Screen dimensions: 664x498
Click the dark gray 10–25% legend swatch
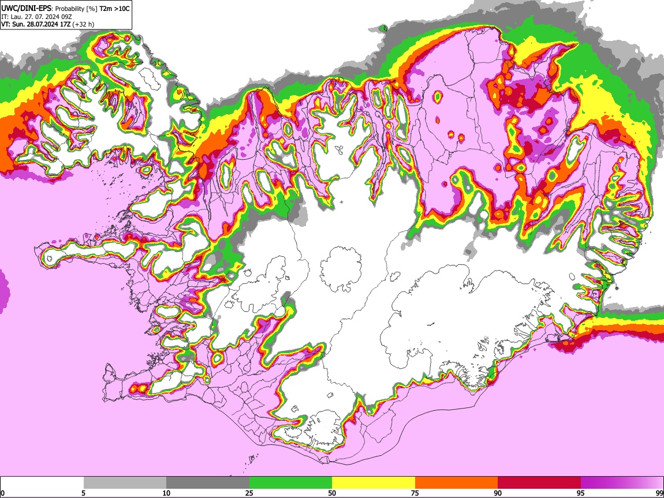click(x=208, y=483)
